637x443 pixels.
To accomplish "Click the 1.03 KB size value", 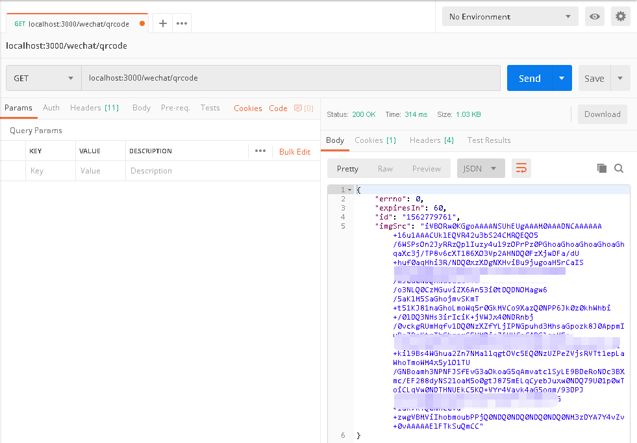I will point(468,114).
